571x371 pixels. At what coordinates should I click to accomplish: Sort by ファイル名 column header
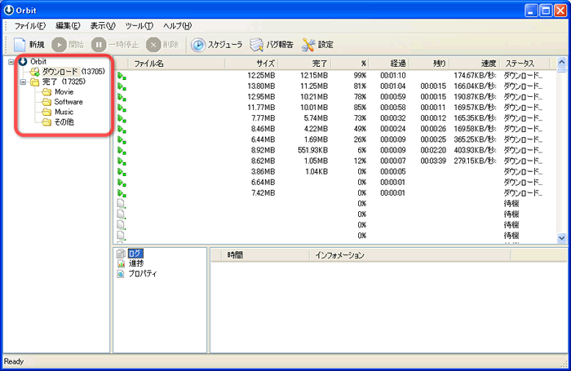[x=177, y=64]
